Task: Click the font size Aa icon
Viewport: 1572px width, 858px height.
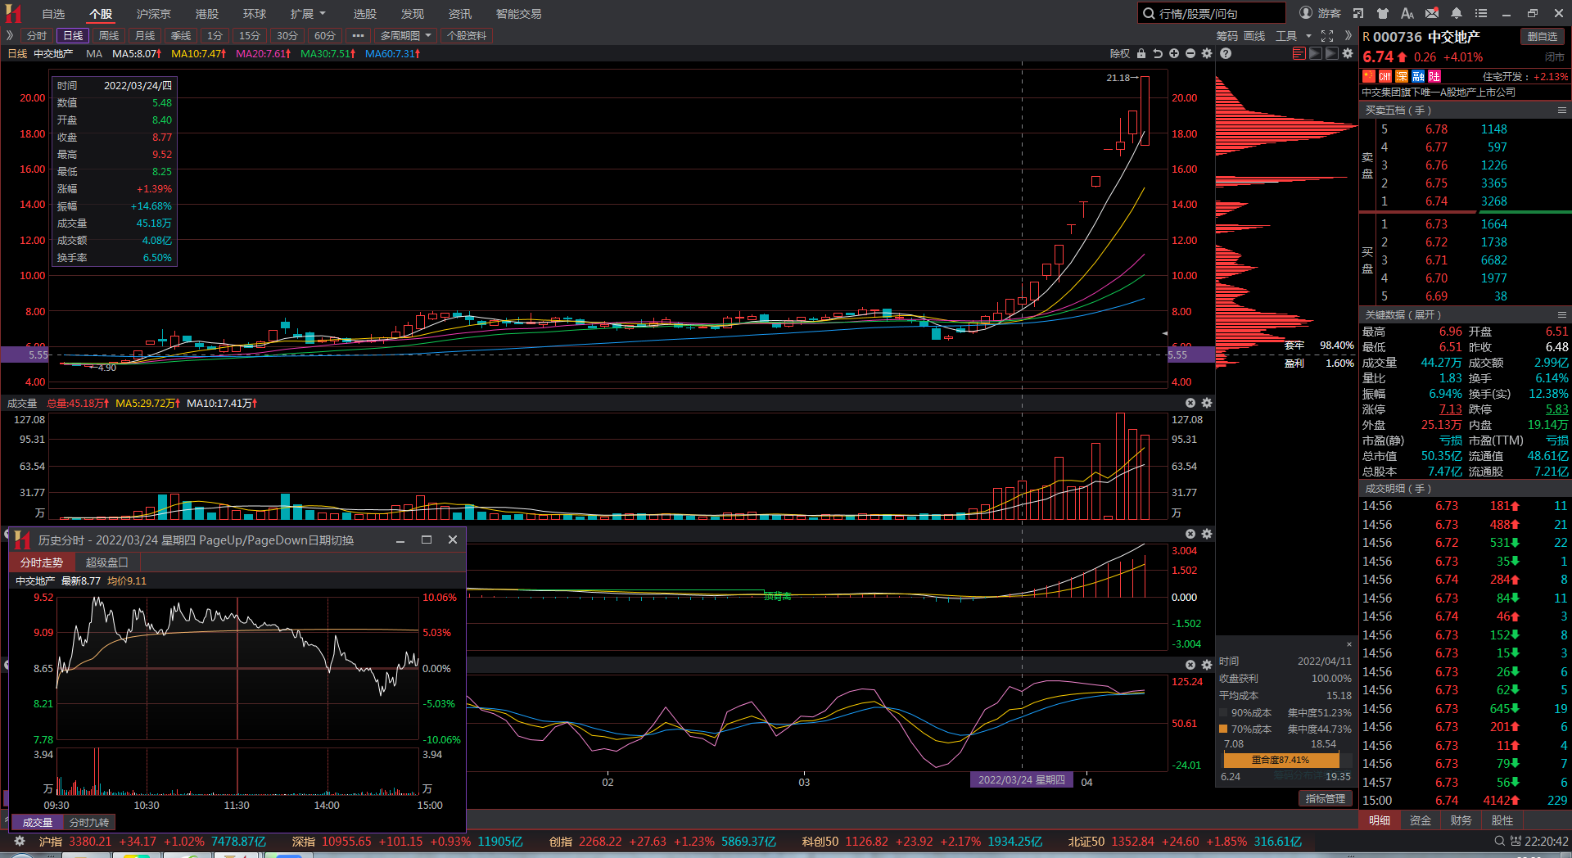Action: [1407, 13]
